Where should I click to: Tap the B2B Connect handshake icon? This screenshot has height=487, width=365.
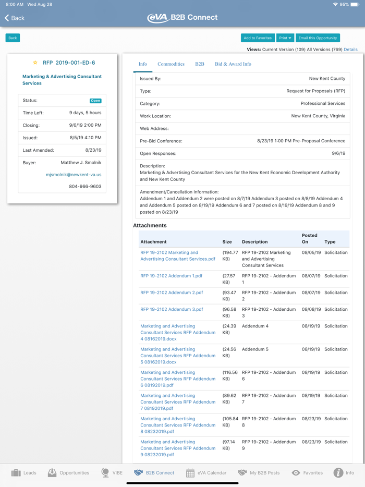coord(139,473)
